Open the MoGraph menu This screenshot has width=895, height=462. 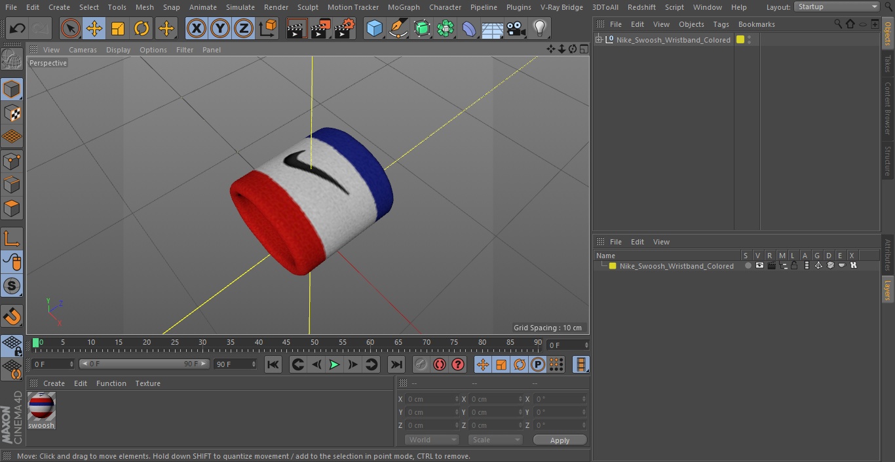[404, 7]
